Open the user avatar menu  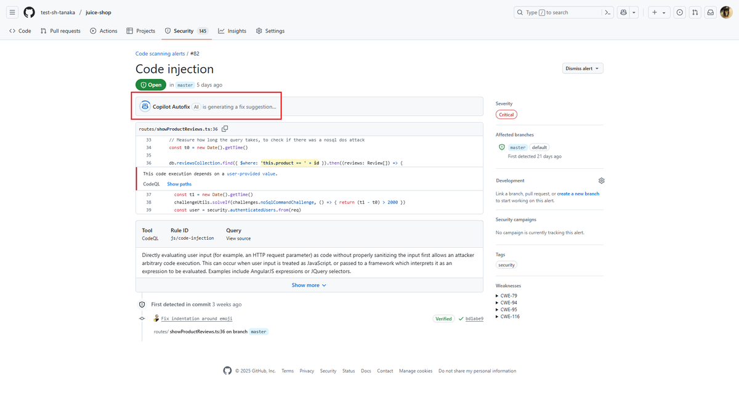pyautogui.click(x=726, y=12)
